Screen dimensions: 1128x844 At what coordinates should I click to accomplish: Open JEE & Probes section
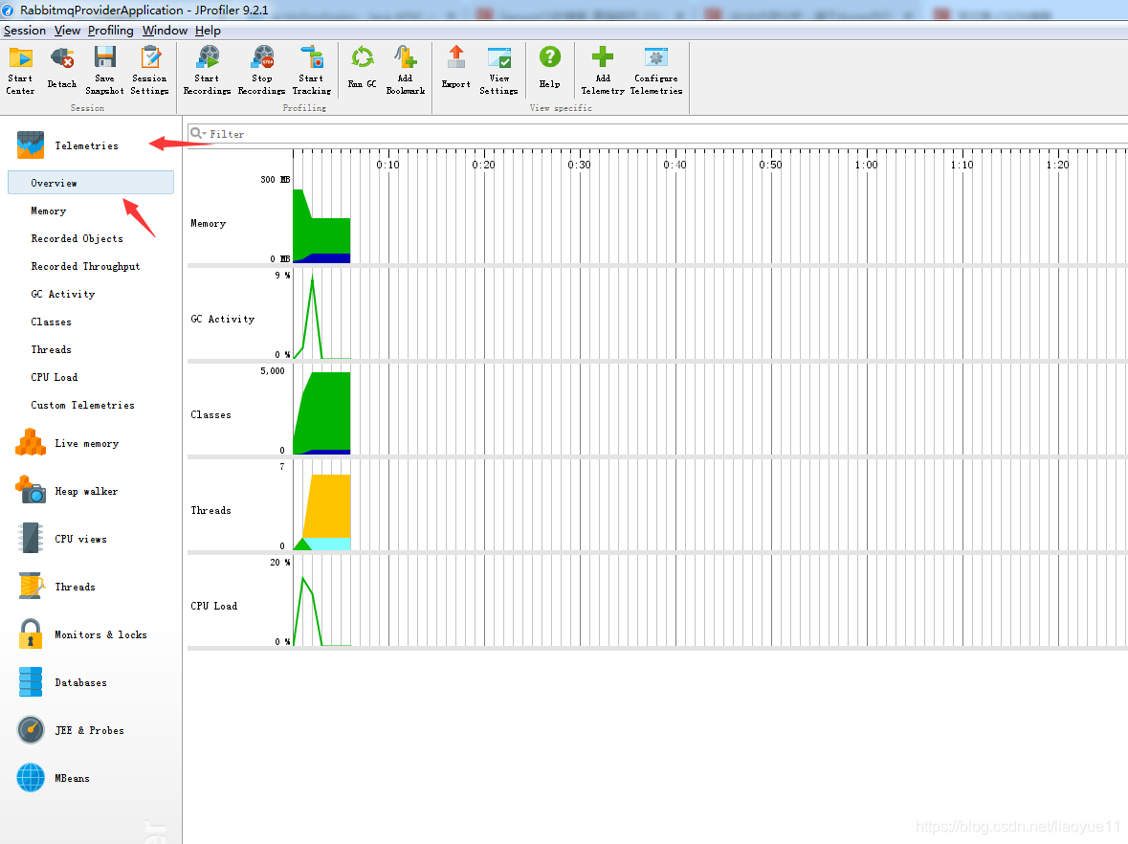(89, 730)
